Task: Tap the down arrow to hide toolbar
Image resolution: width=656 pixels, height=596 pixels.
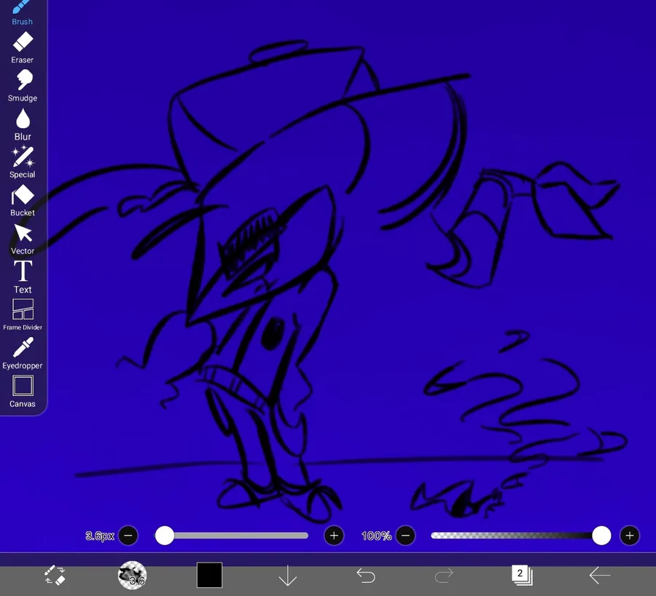Action: tap(288, 576)
